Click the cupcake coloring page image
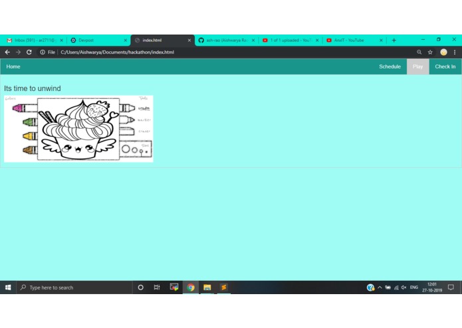 [x=78, y=129]
